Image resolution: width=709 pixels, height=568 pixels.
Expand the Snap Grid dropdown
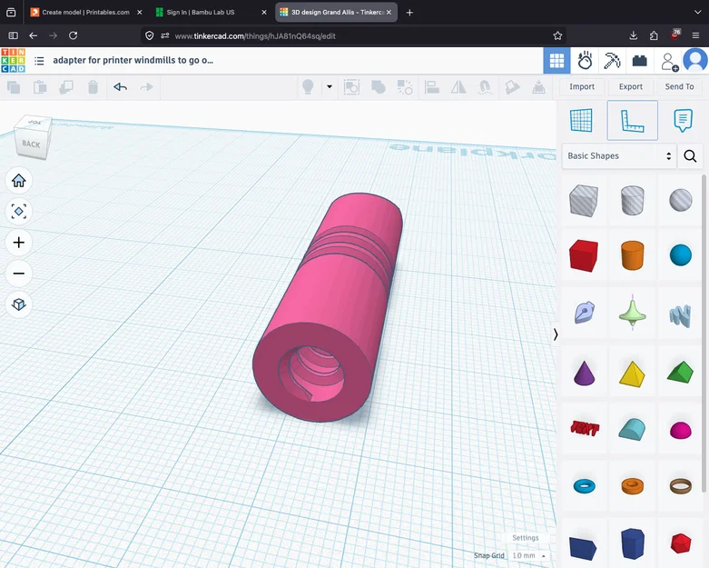tap(528, 556)
